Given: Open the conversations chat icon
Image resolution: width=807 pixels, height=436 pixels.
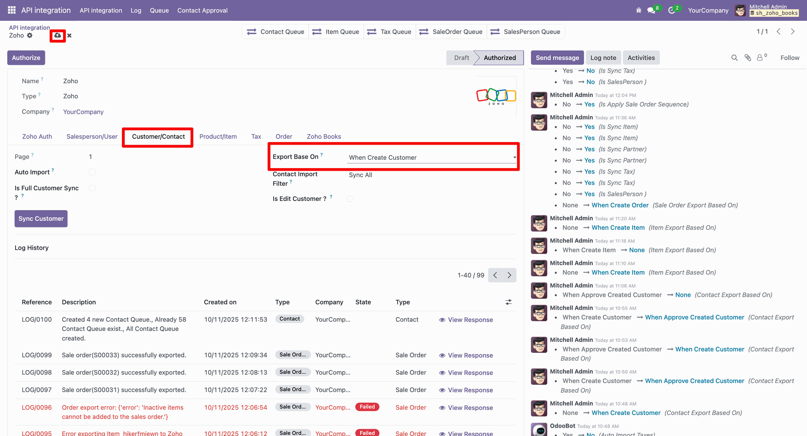Looking at the screenshot, I should click(652, 10).
